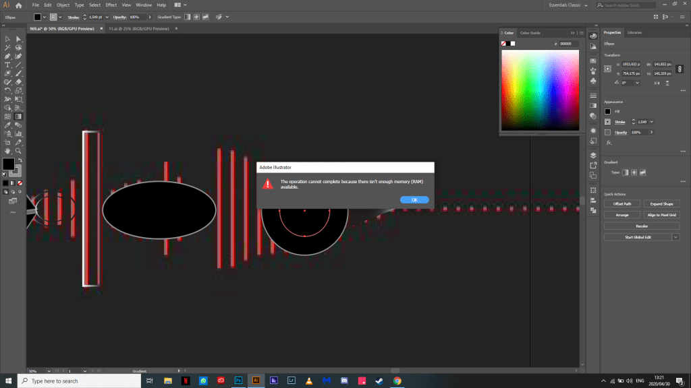Swap fill and stroke colors in the toolbar
This screenshot has height=388, width=691.
coord(19,159)
